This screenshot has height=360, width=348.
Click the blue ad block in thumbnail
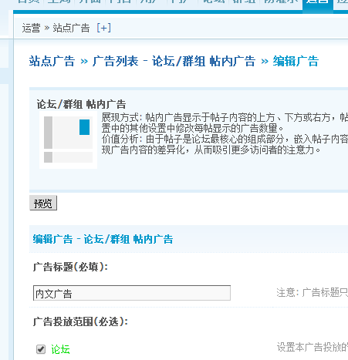click(x=84, y=127)
